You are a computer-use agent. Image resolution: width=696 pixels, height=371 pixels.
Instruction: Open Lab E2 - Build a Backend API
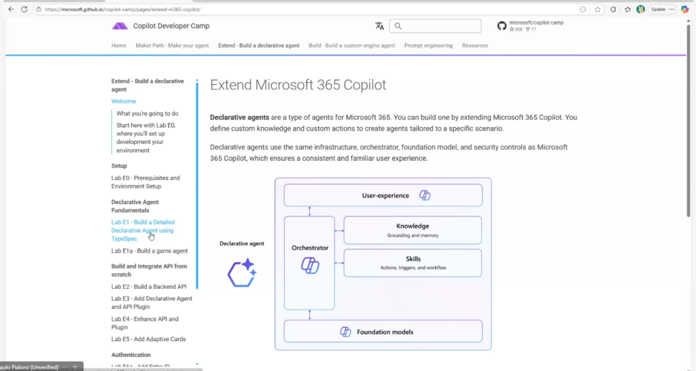point(149,287)
